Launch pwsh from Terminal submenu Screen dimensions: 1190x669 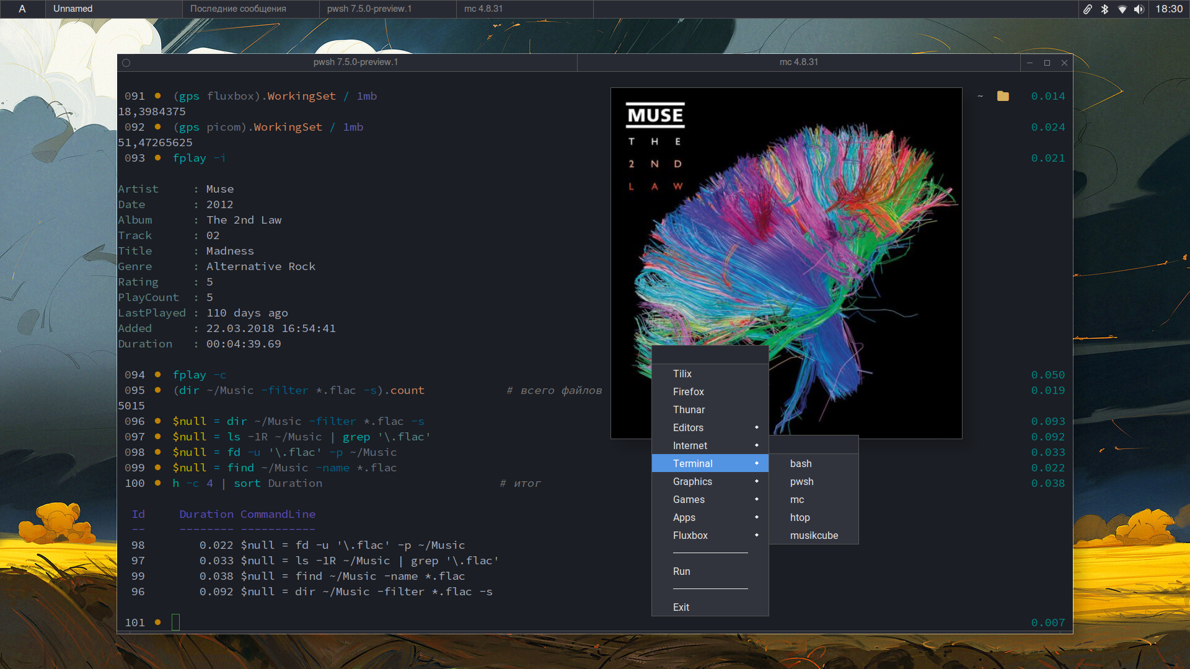(x=814, y=481)
